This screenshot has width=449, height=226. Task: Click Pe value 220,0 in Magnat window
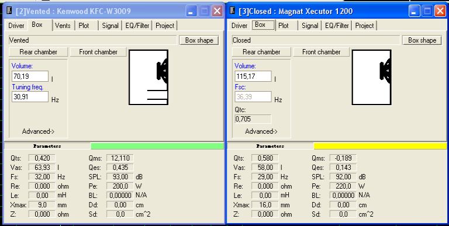(343, 186)
